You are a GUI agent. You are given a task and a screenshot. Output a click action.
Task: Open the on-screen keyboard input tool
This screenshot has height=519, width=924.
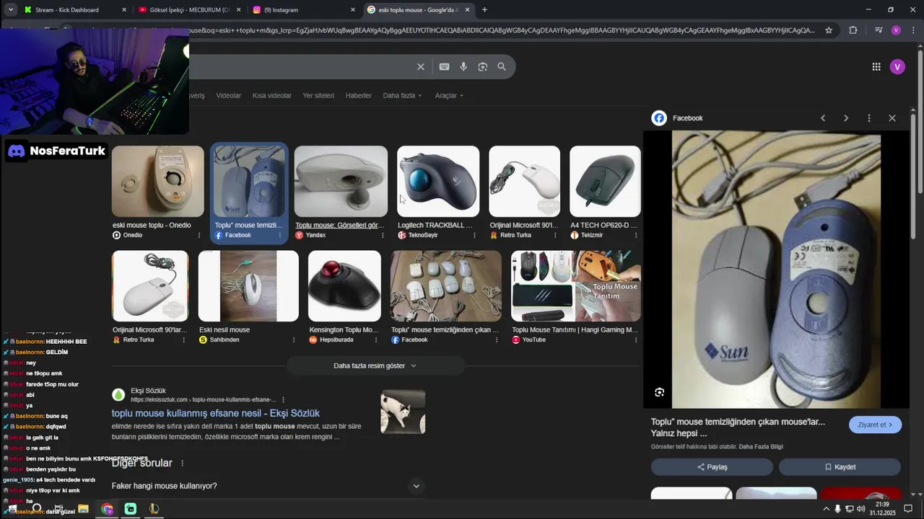[445, 67]
